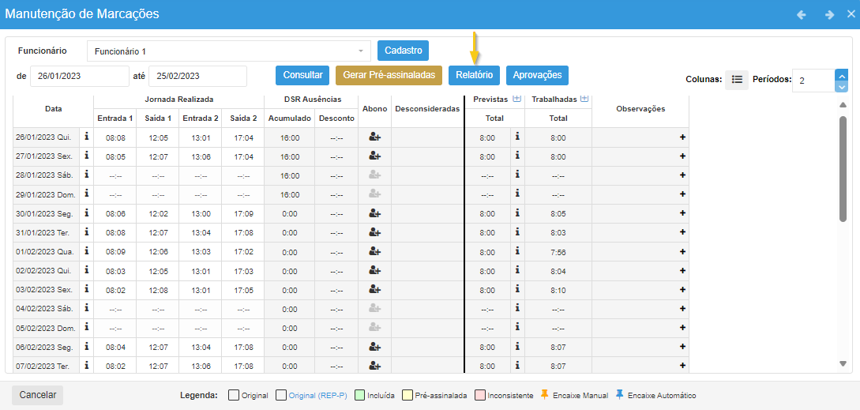Expand the Previstas column plus icon
The image size is (860, 410).
517,99
